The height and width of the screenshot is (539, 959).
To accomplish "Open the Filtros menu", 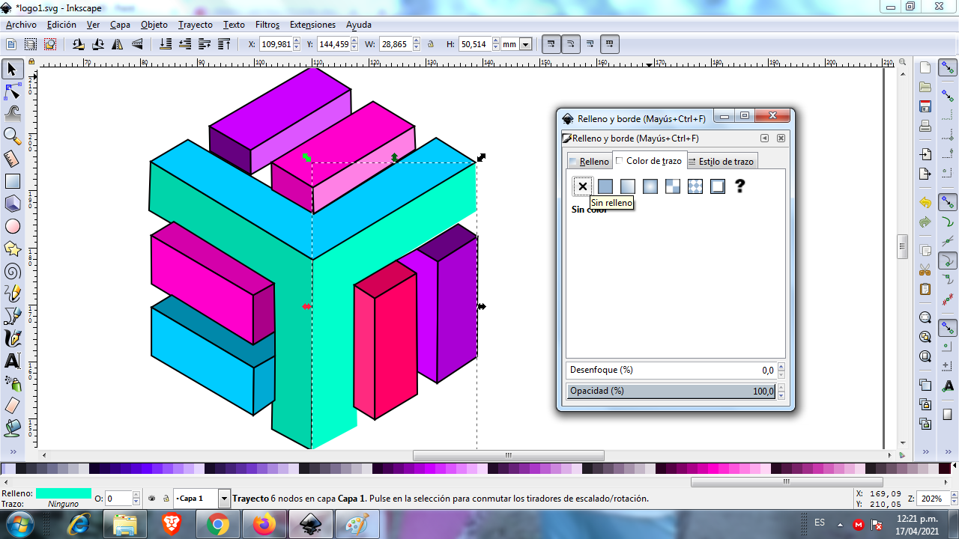I will 267,25.
